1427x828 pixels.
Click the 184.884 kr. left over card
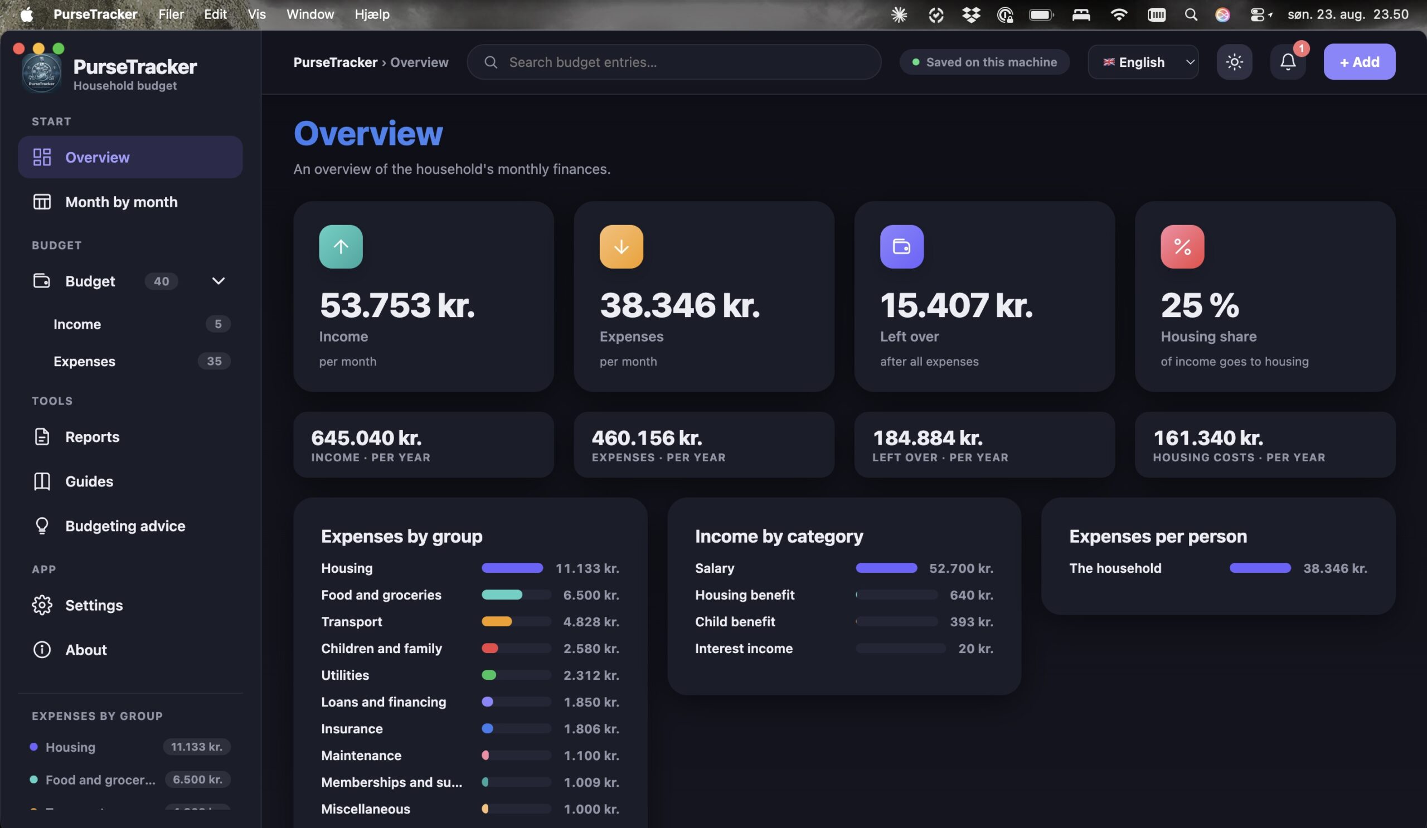[x=984, y=444]
